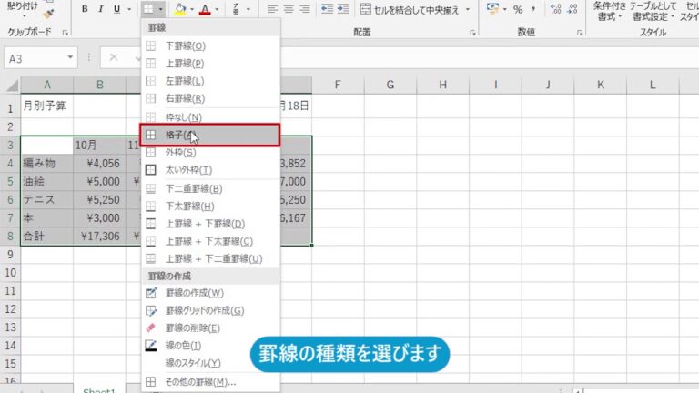Toggle Bold formatting

tap(85, 9)
